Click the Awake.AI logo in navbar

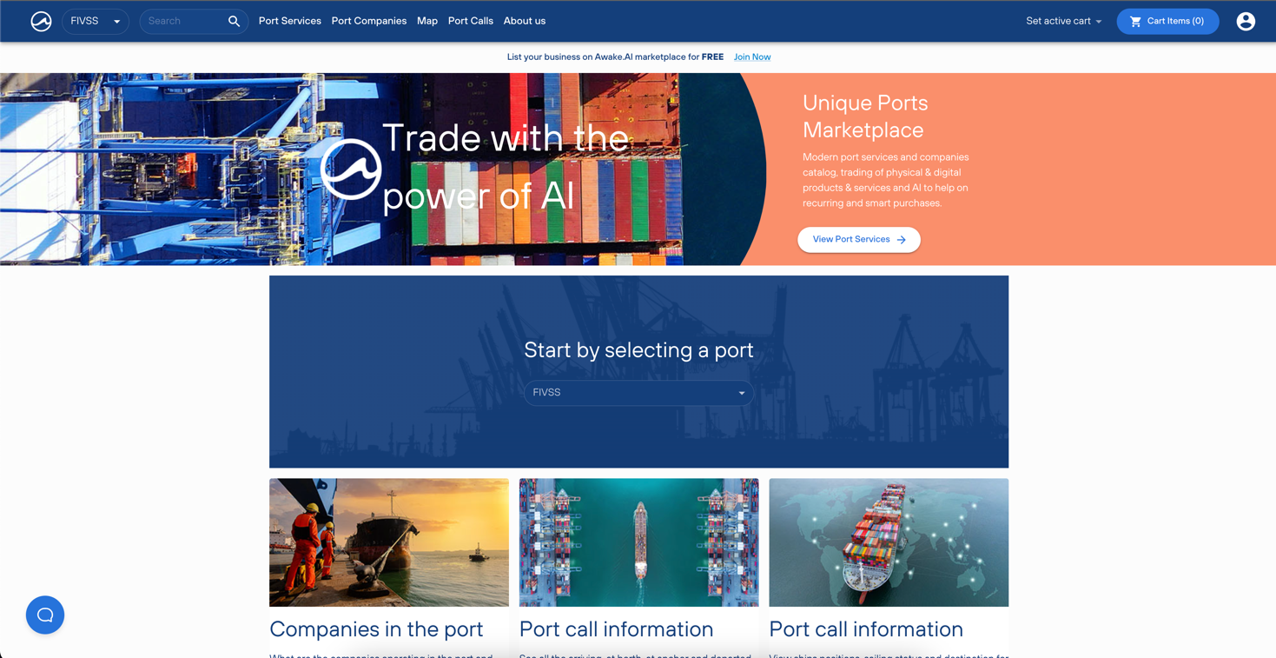(41, 21)
